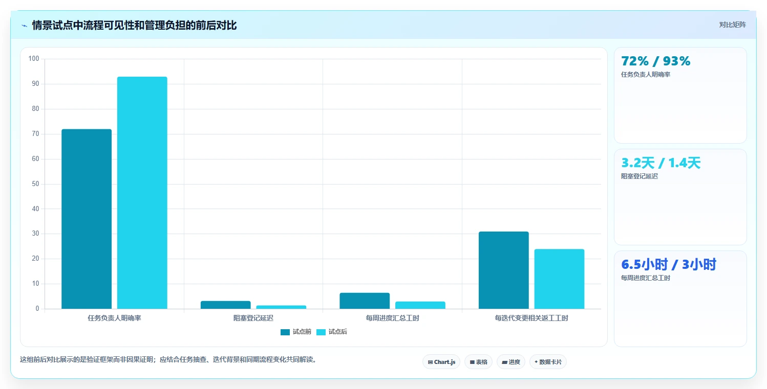The width and height of the screenshot is (767, 389).
Task: Click the 试点后 bar for 每迭代变更相关返工工时
Action: click(x=560, y=279)
